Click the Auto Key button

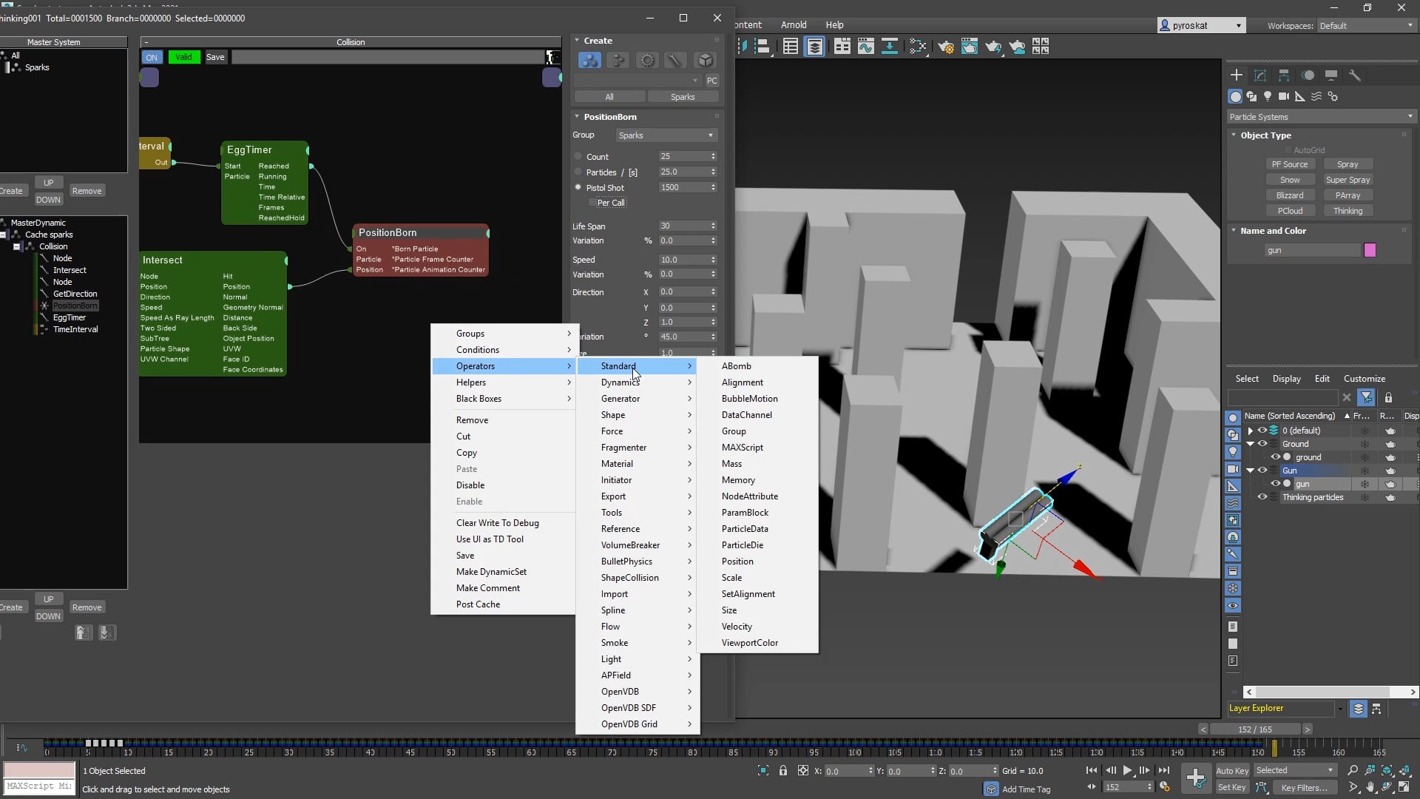pos(1232,771)
